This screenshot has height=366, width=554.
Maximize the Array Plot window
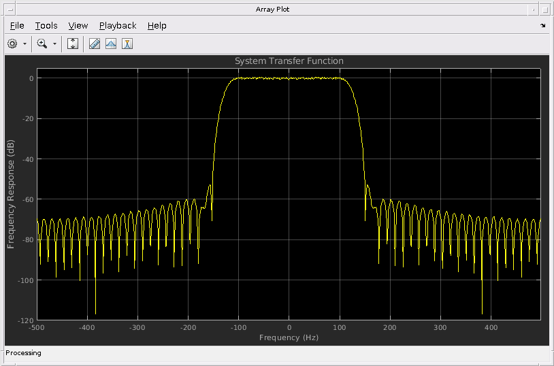click(546, 10)
